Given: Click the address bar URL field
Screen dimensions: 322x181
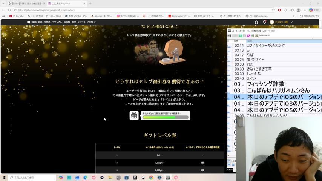Looking at the screenshot, I should [x=142, y=10].
